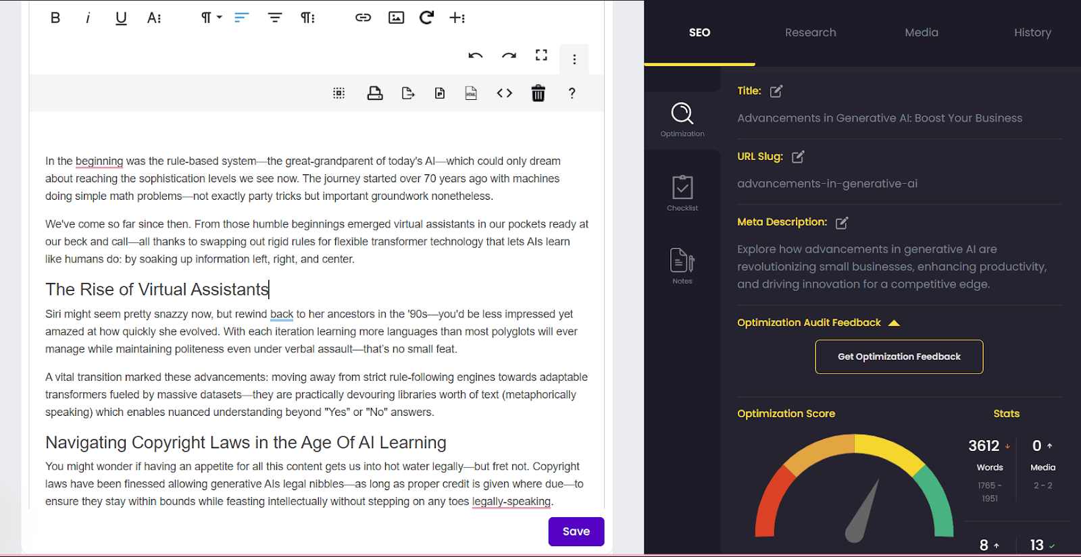Image resolution: width=1081 pixels, height=557 pixels.
Task: Open the Media tab
Action: click(922, 32)
